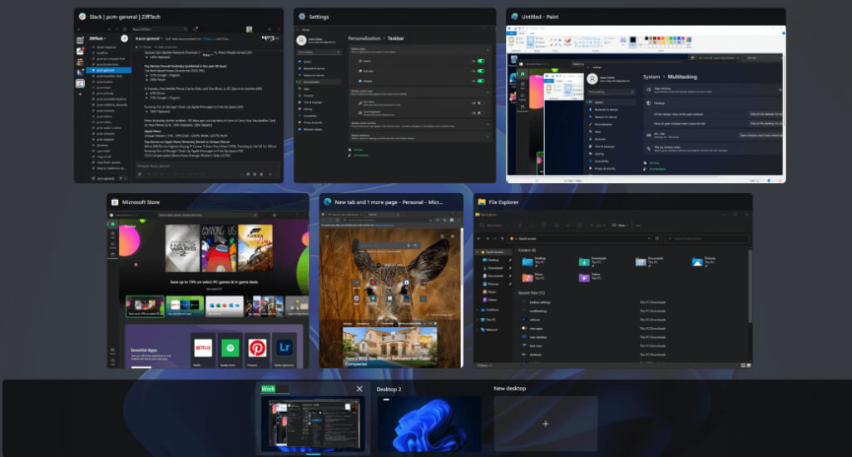Switch to the Desktop 2 label
This screenshot has width=852, height=457.
point(389,389)
